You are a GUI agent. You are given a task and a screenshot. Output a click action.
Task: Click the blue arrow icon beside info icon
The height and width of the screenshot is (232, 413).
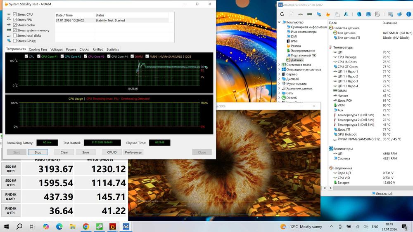(x=399, y=14)
